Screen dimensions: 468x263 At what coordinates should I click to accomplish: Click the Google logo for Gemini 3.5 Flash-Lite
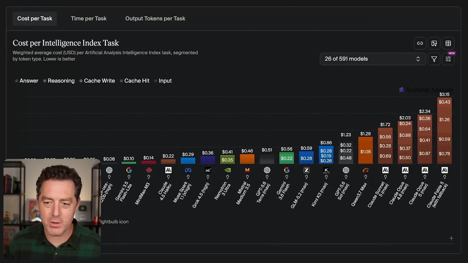pos(129,170)
